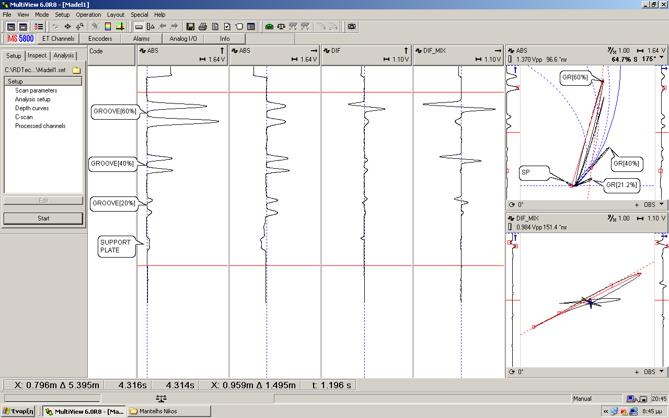Click the yellow open-folder icon beside Madel1.set

pos(76,70)
